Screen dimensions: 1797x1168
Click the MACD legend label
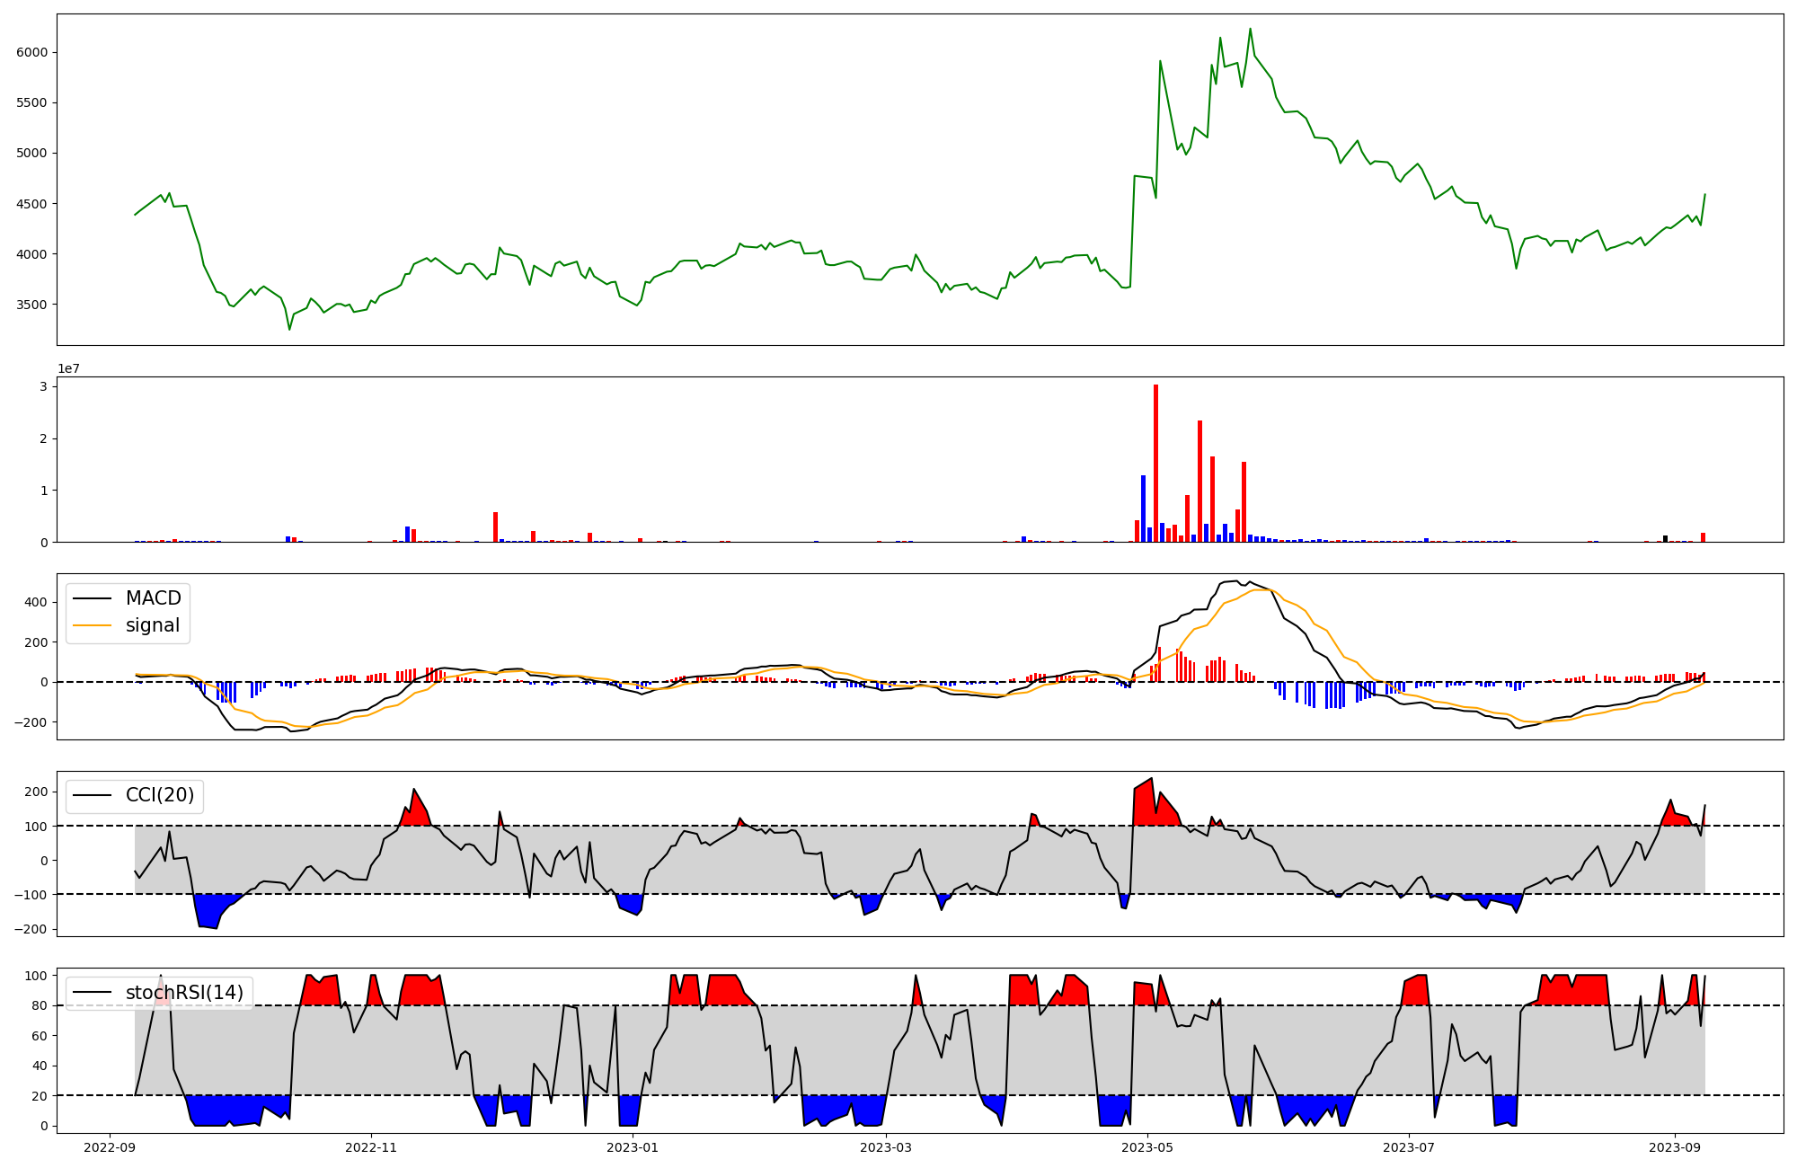[x=153, y=598]
